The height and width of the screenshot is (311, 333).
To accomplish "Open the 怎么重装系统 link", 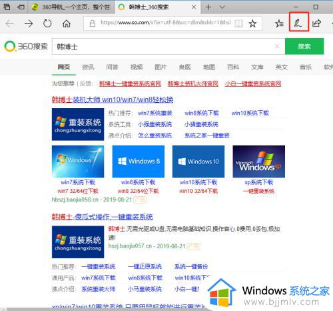I will tap(155, 135).
